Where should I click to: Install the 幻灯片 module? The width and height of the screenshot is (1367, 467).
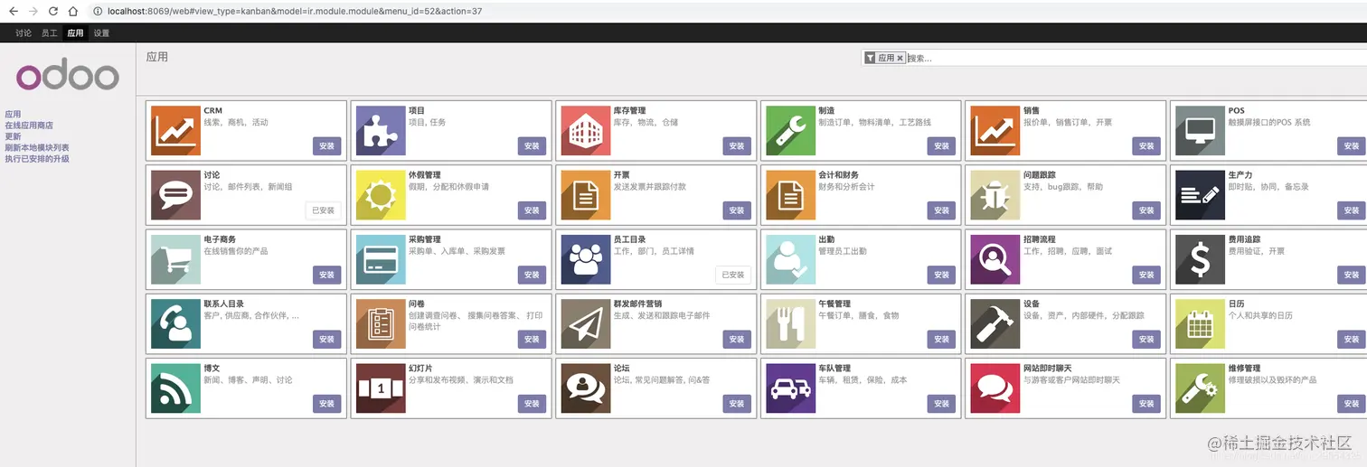coord(532,404)
